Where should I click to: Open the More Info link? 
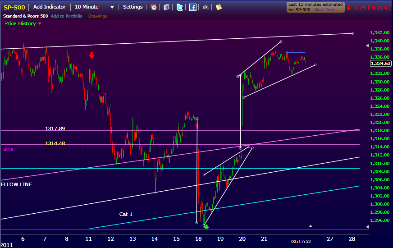327,10
